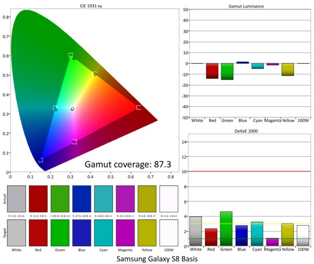
Task: Click the Actual 100W color swatch
Action: (169, 199)
